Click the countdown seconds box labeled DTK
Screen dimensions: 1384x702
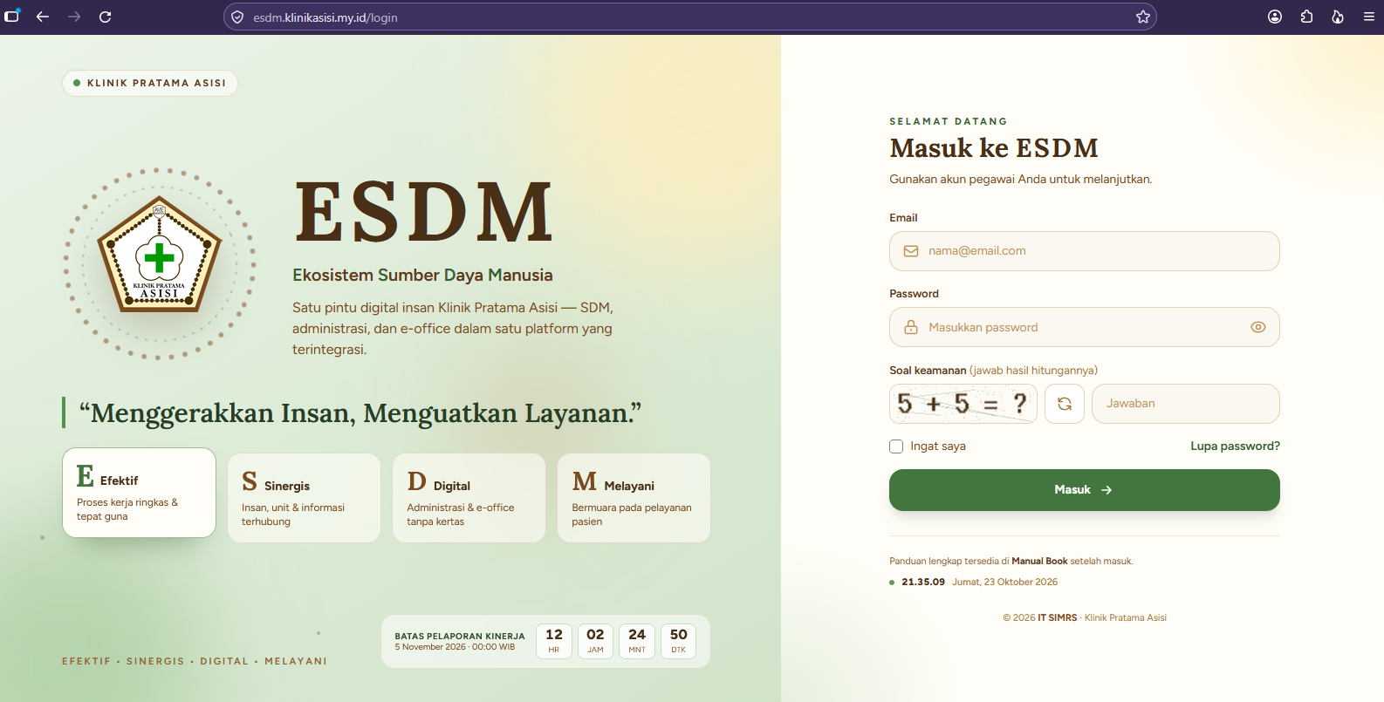coord(679,641)
